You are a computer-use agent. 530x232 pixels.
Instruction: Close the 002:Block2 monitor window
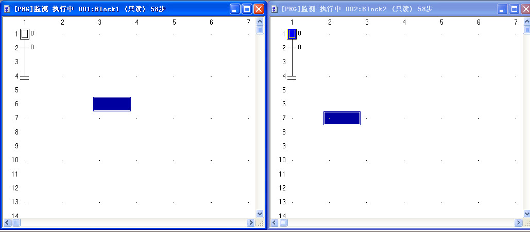pos(525,9)
